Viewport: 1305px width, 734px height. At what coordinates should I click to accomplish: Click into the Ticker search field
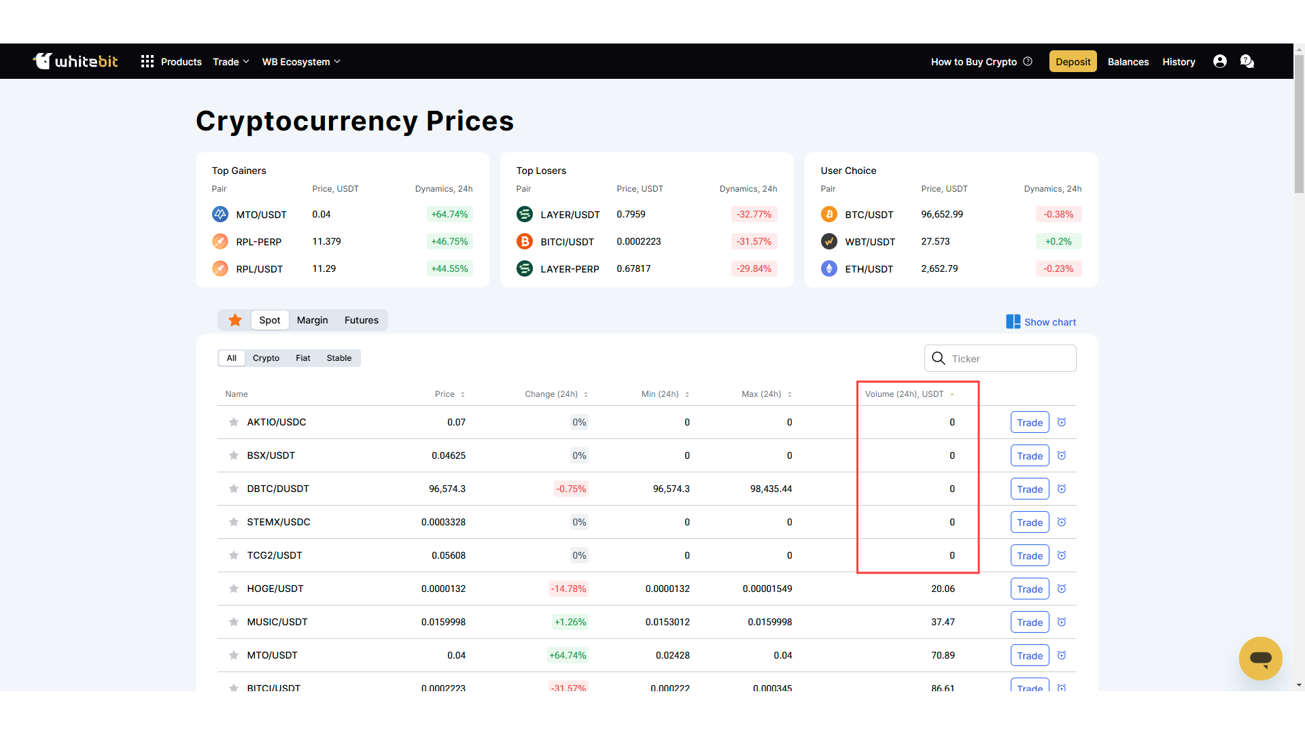pyautogui.click(x=1000, y=358)
